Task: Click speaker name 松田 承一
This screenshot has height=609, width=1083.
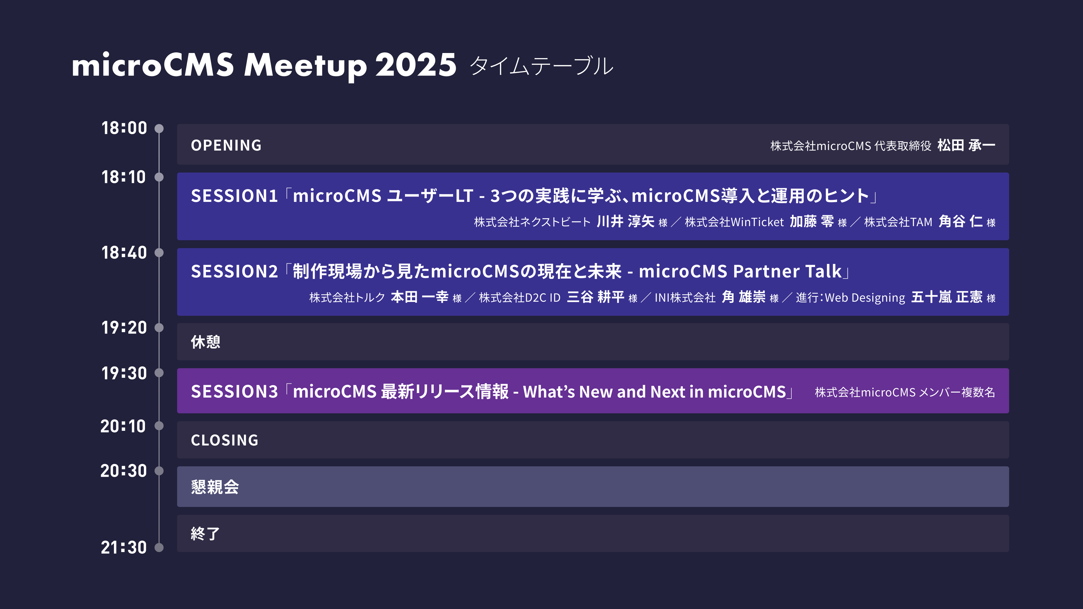Action: point(966,145)
